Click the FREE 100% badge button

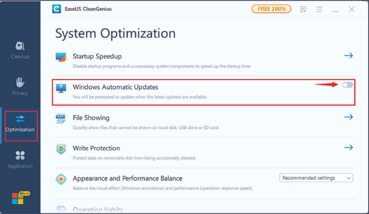[x=272, y=9]
